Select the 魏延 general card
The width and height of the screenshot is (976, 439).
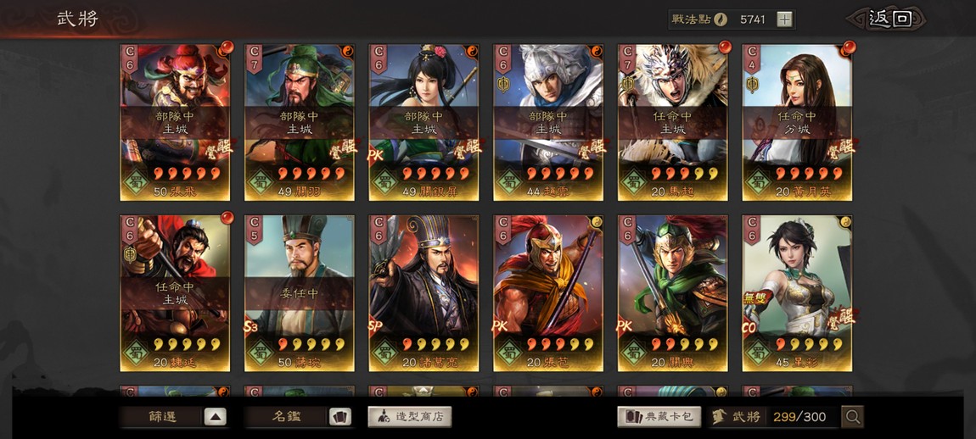pyautogui.click(x=175, y=293)
